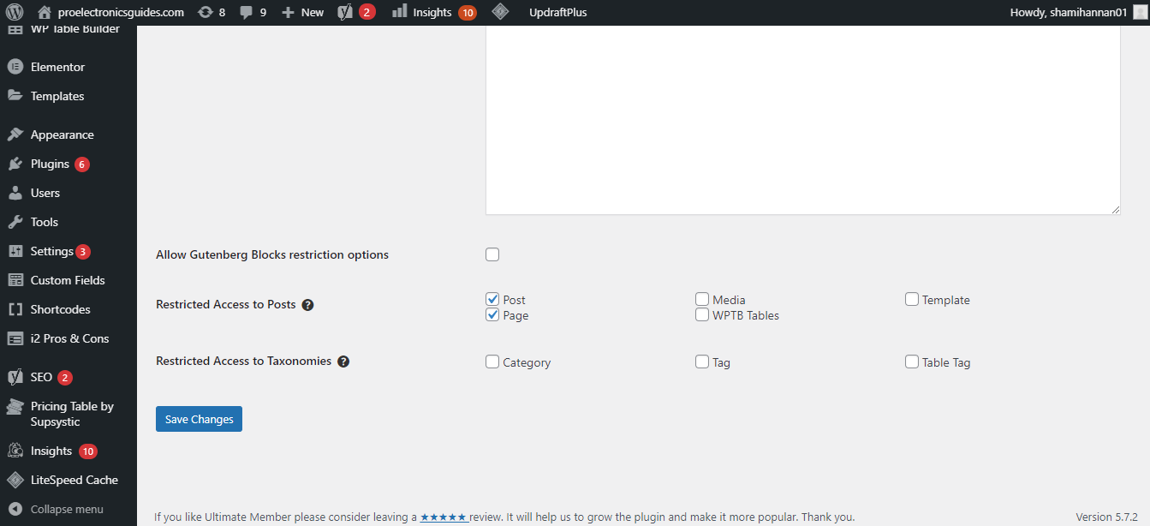Screen dimensions: 1150x526
Task: Click the Settings badge showing 3
Action: point(83,252)
